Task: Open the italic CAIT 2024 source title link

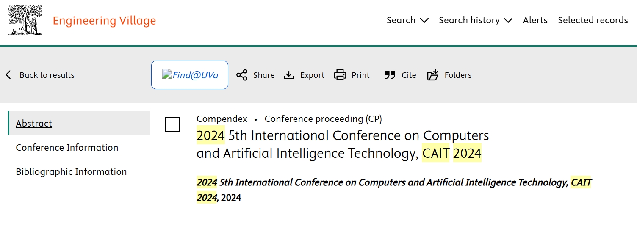Action: [394, 190]
